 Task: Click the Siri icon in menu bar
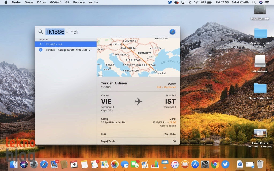click(x=261, y=2)
